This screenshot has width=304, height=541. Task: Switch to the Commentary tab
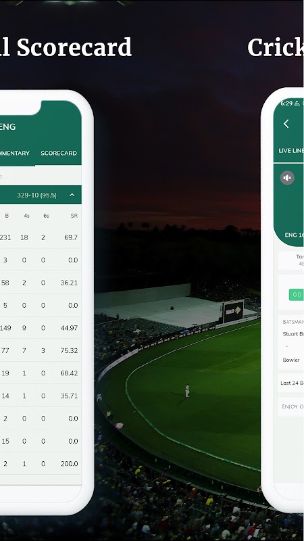click(15, 154)
